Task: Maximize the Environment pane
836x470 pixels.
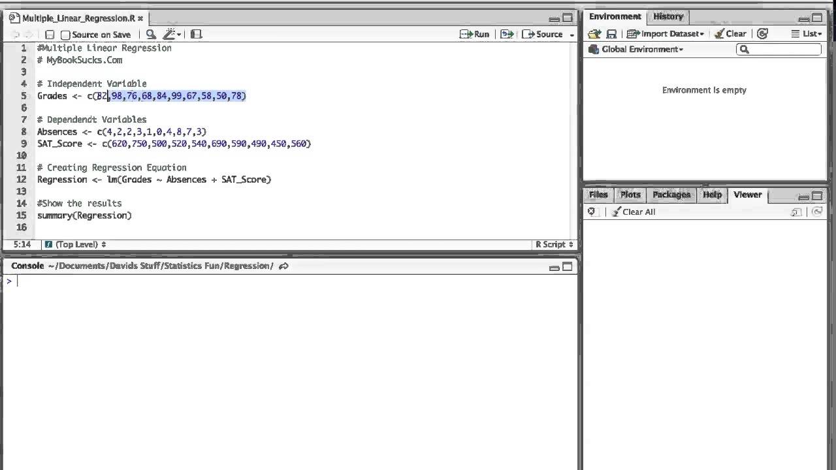Action: [816, 18]
